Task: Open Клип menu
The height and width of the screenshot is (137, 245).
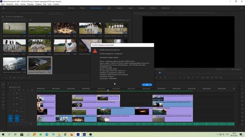Action: tap(17, 4)
